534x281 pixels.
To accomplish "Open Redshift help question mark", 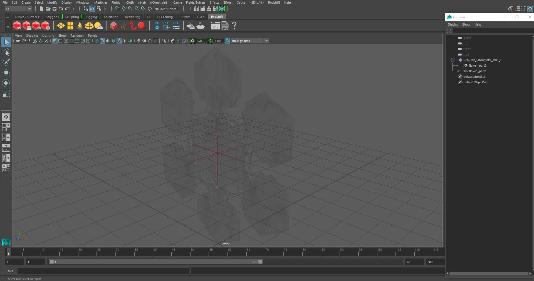I will click(234, 26).
